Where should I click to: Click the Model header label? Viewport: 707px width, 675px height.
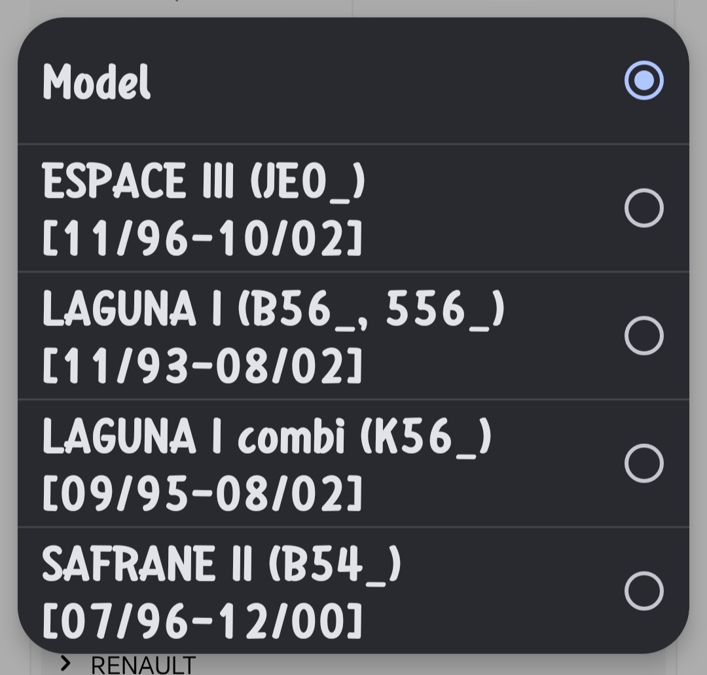pyautogui.click(x=97, y=81)
